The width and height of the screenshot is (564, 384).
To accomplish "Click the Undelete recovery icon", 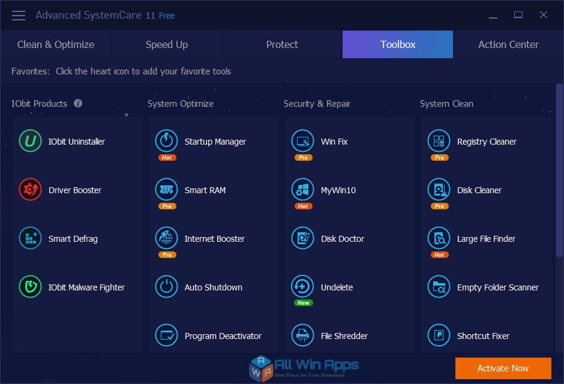I will point(303,287).
